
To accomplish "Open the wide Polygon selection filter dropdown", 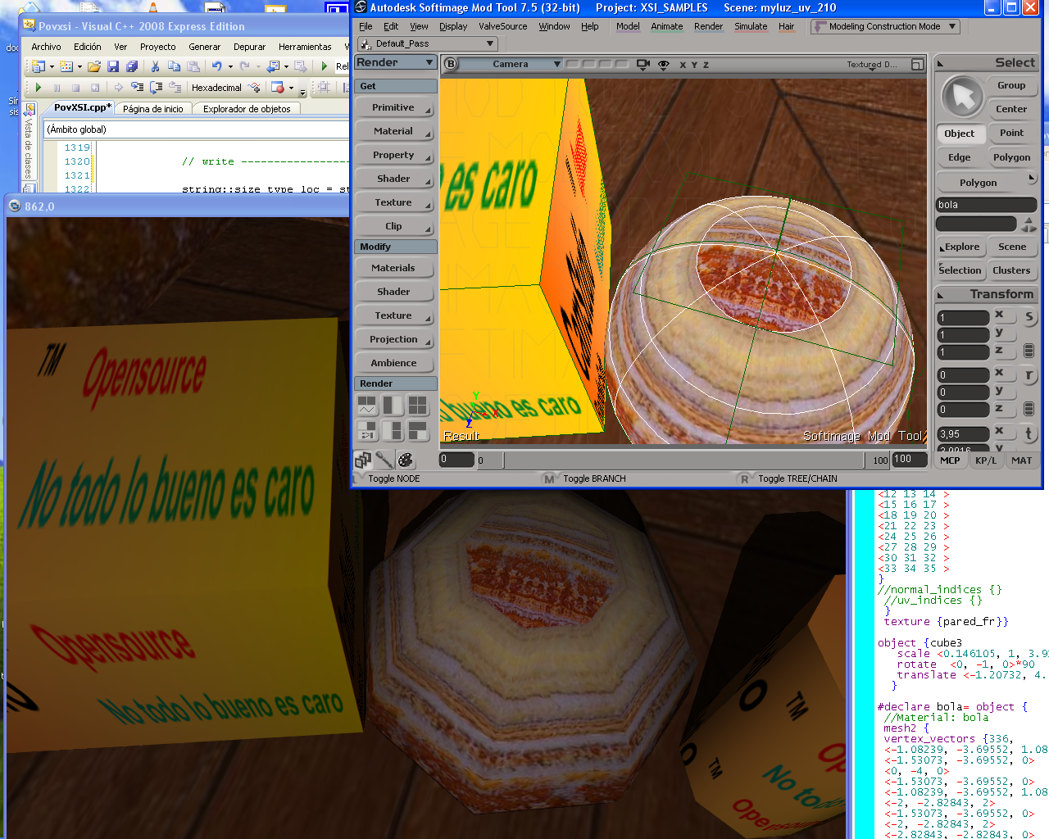I will point(987,182).
